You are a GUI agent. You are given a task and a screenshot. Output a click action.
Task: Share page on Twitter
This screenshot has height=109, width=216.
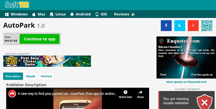point(180,26)
